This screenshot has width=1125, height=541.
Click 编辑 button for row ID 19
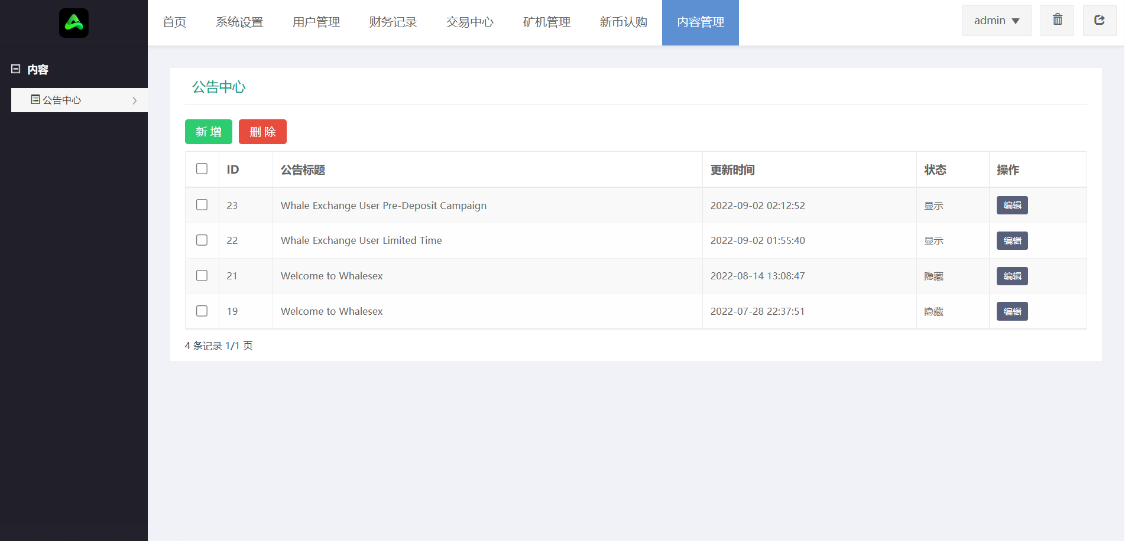(x=1011, y=312)
